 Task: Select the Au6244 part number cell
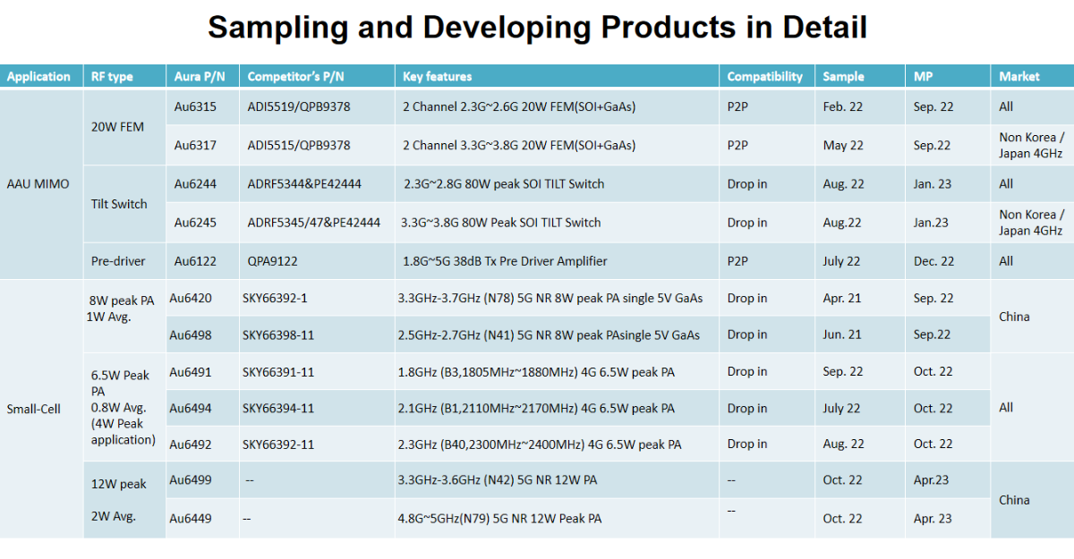194,184
